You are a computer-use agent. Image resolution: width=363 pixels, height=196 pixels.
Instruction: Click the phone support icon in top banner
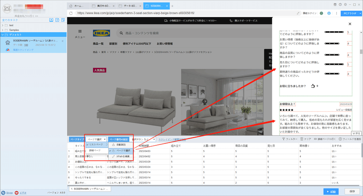point(231,21)
